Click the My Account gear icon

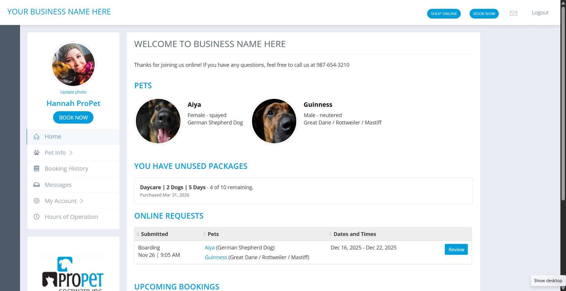37,200
